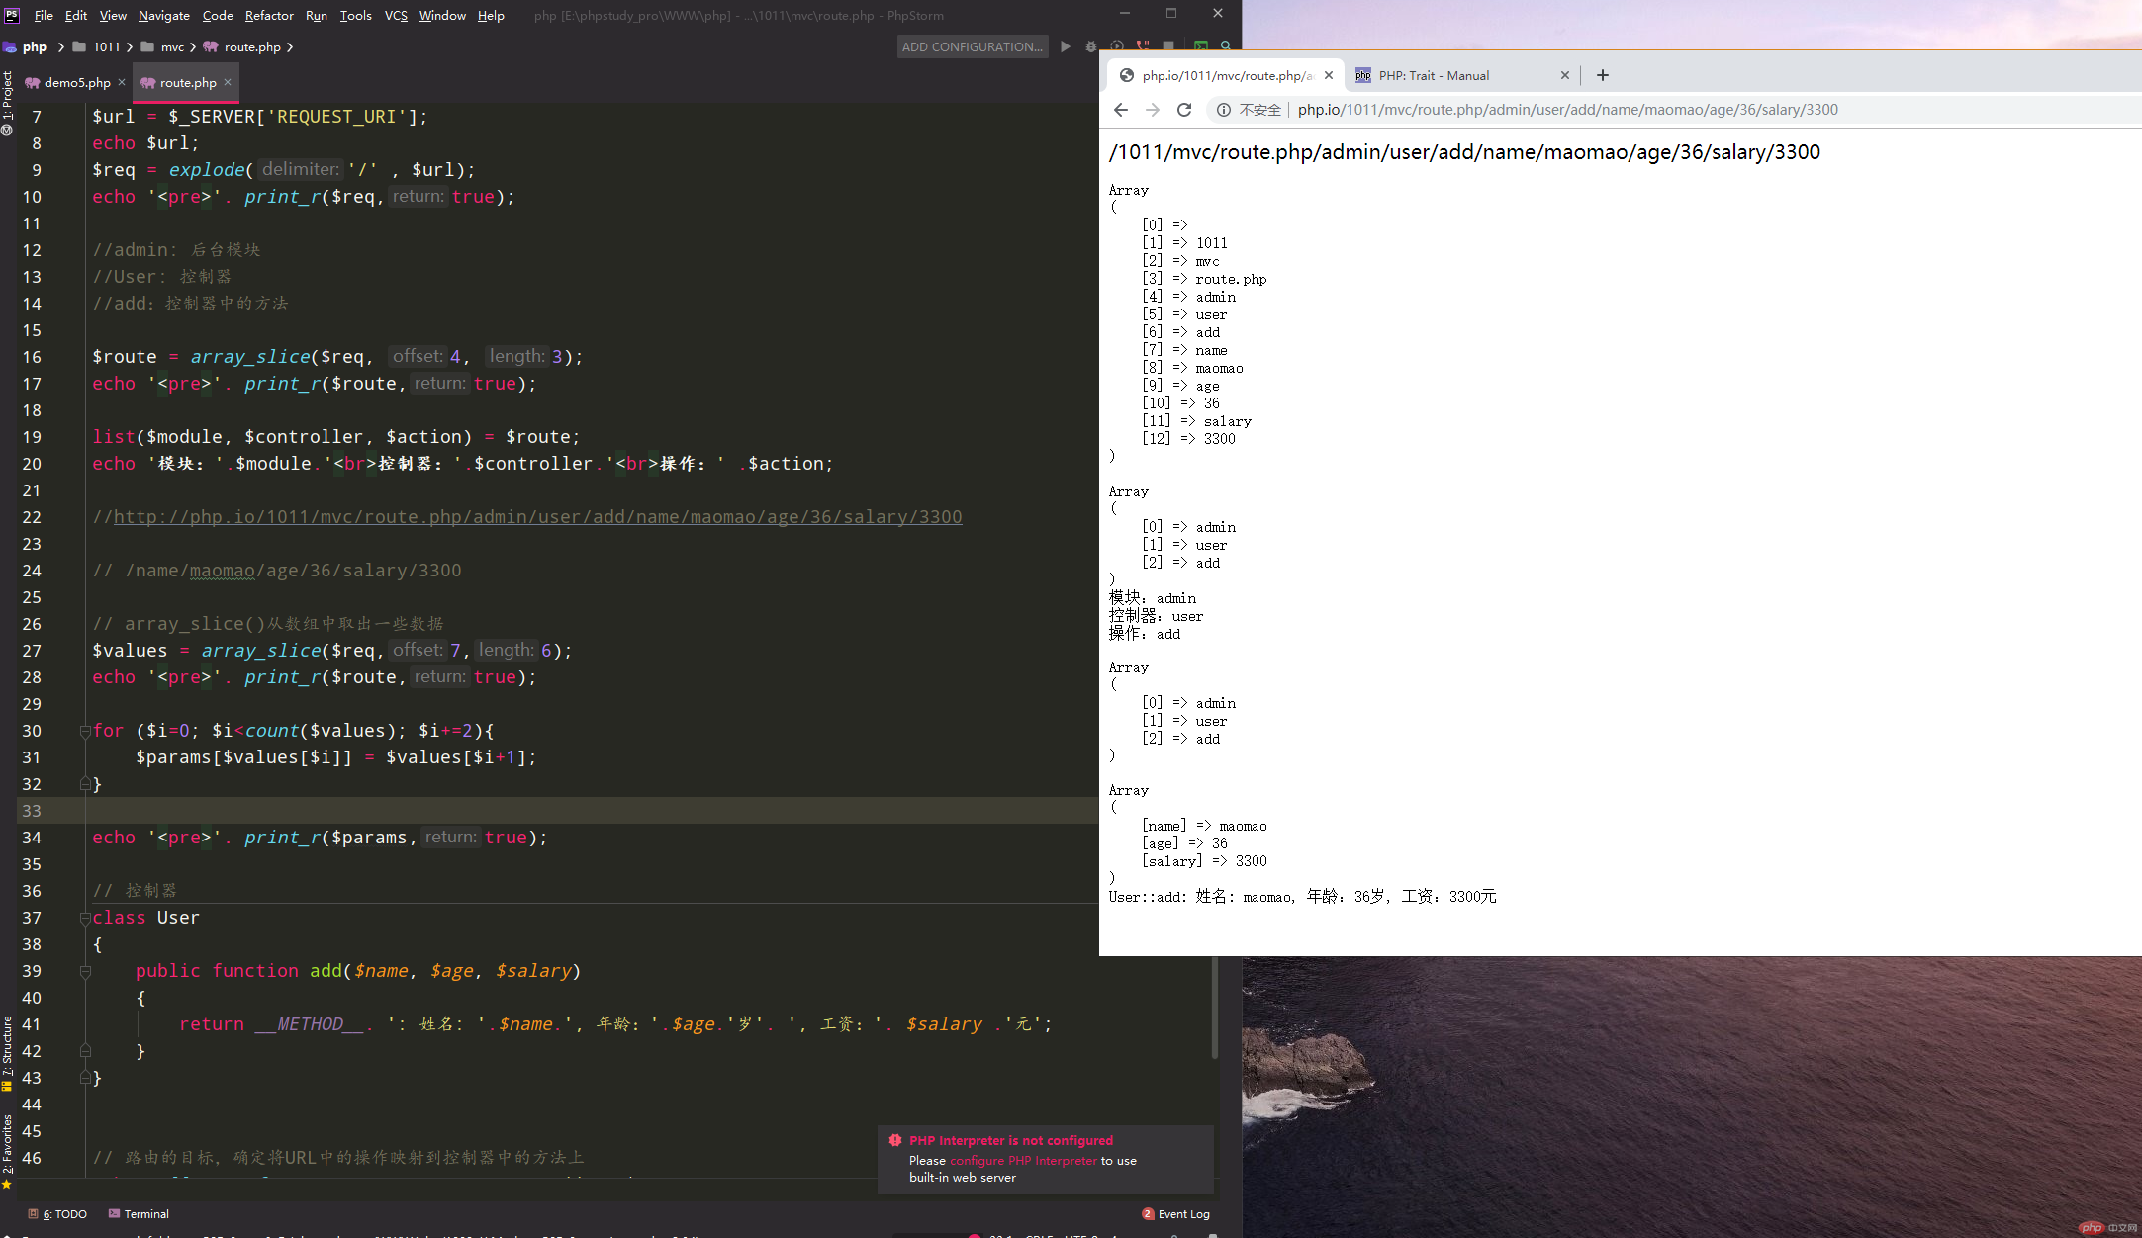Click the fold end marker on line 42

point(85,1051)
